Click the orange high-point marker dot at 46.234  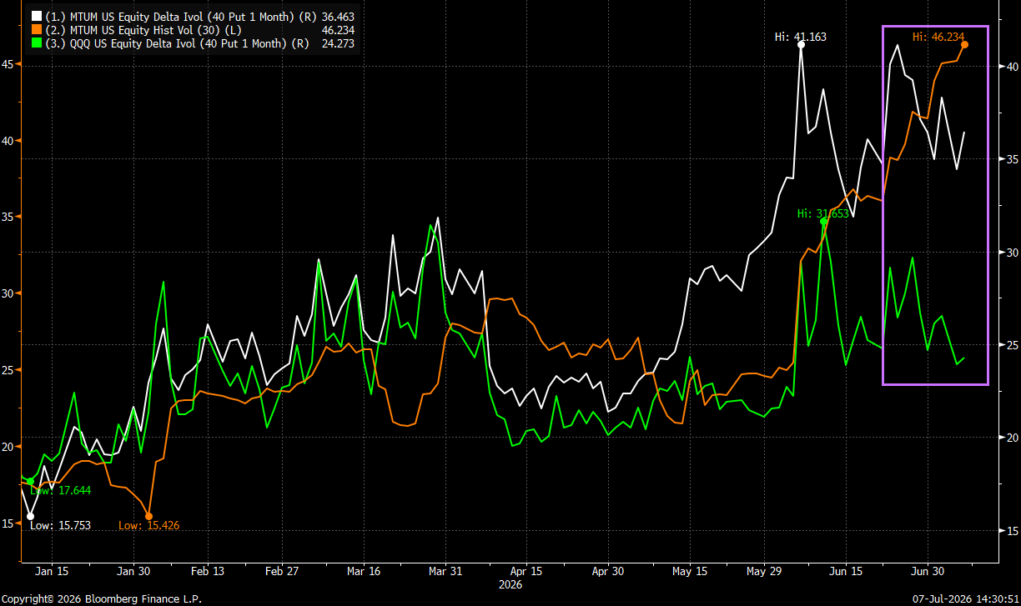[x=964, y=45]
